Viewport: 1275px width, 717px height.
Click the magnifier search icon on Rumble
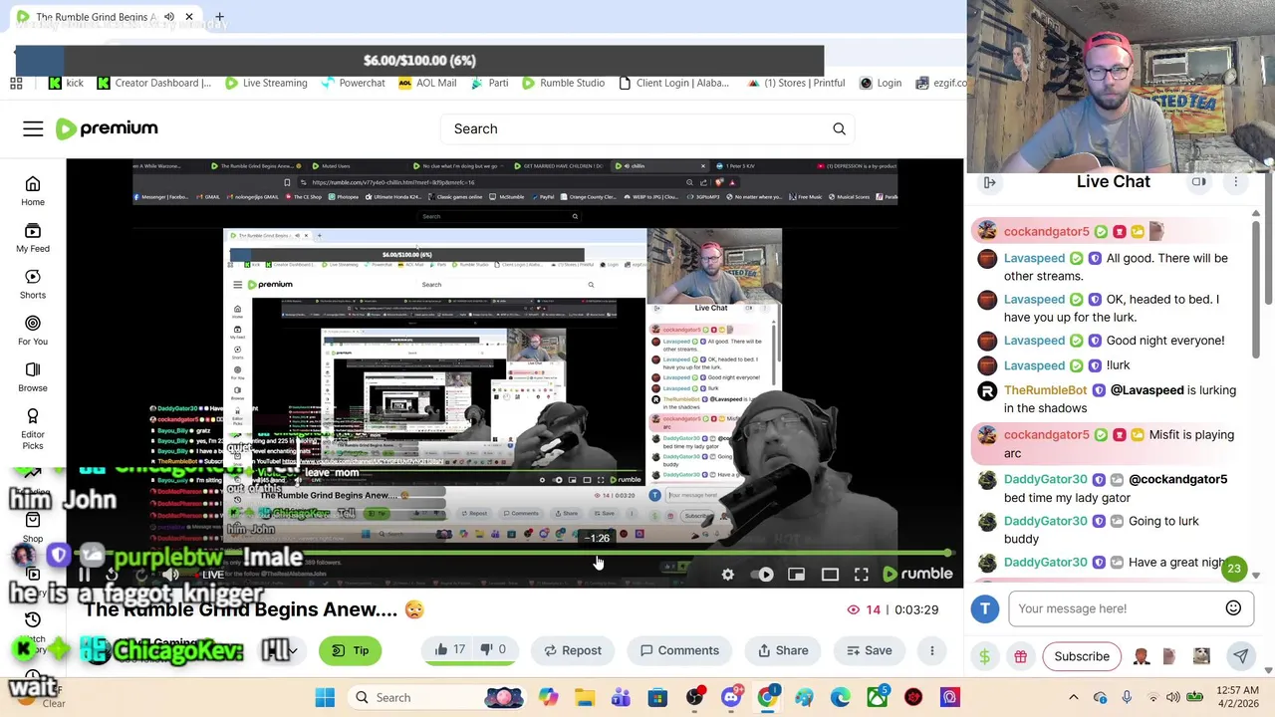[839, 128]
